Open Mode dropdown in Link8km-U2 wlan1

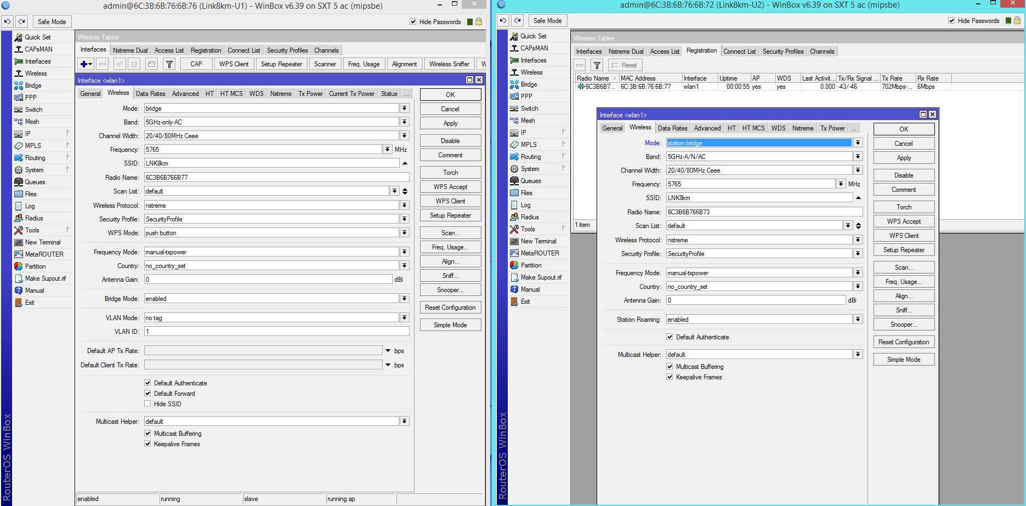[x=858, y=143]
